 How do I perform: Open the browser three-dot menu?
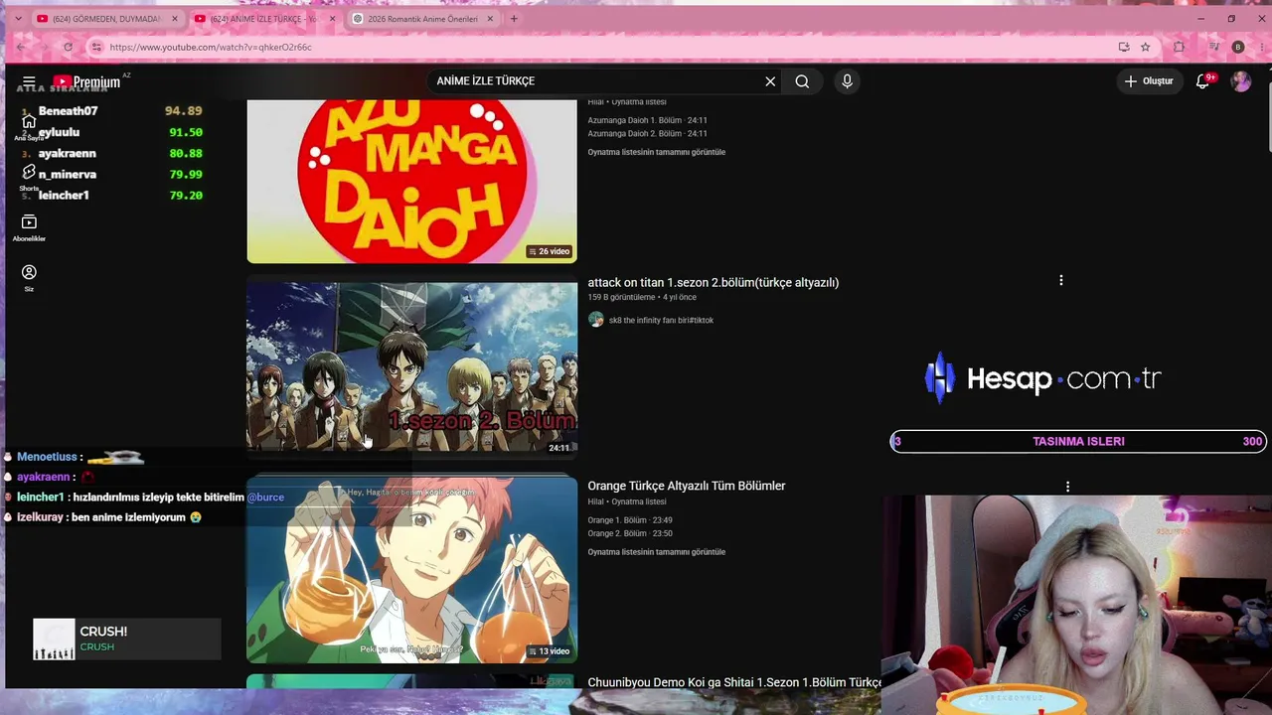click(1260, 47)
